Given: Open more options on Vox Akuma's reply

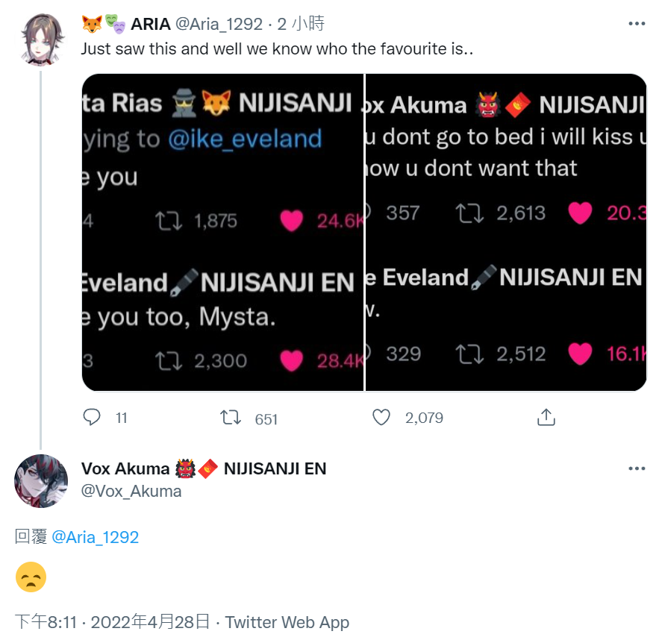Looking at the screenshot, I should (637, 468).
